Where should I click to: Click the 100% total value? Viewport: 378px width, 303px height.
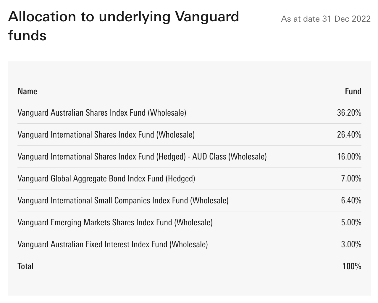coord(352,266)
